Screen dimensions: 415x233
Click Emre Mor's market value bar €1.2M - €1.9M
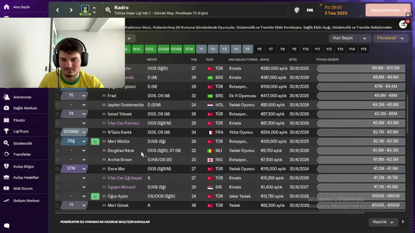point(361,169)
